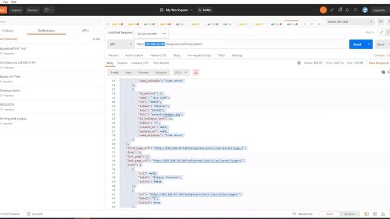This screenshot has width=390, height=219.
Task: Click the heart icon in header
Action: coord(355,10)
